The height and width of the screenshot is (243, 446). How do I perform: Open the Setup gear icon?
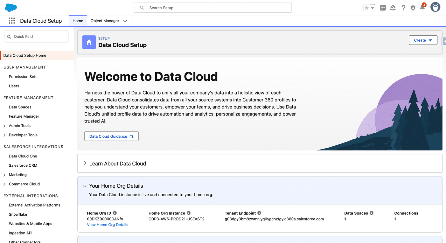[x=413, y=8]
